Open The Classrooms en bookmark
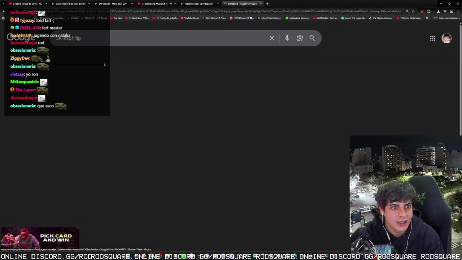The image size is (462, 260). [380, 18]
